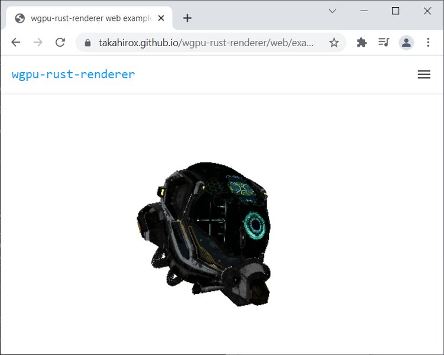Image resolution: width=444 pixels, height=355 pixels.
Task: Expand the tab search chevron
Action: click(332, 11)
